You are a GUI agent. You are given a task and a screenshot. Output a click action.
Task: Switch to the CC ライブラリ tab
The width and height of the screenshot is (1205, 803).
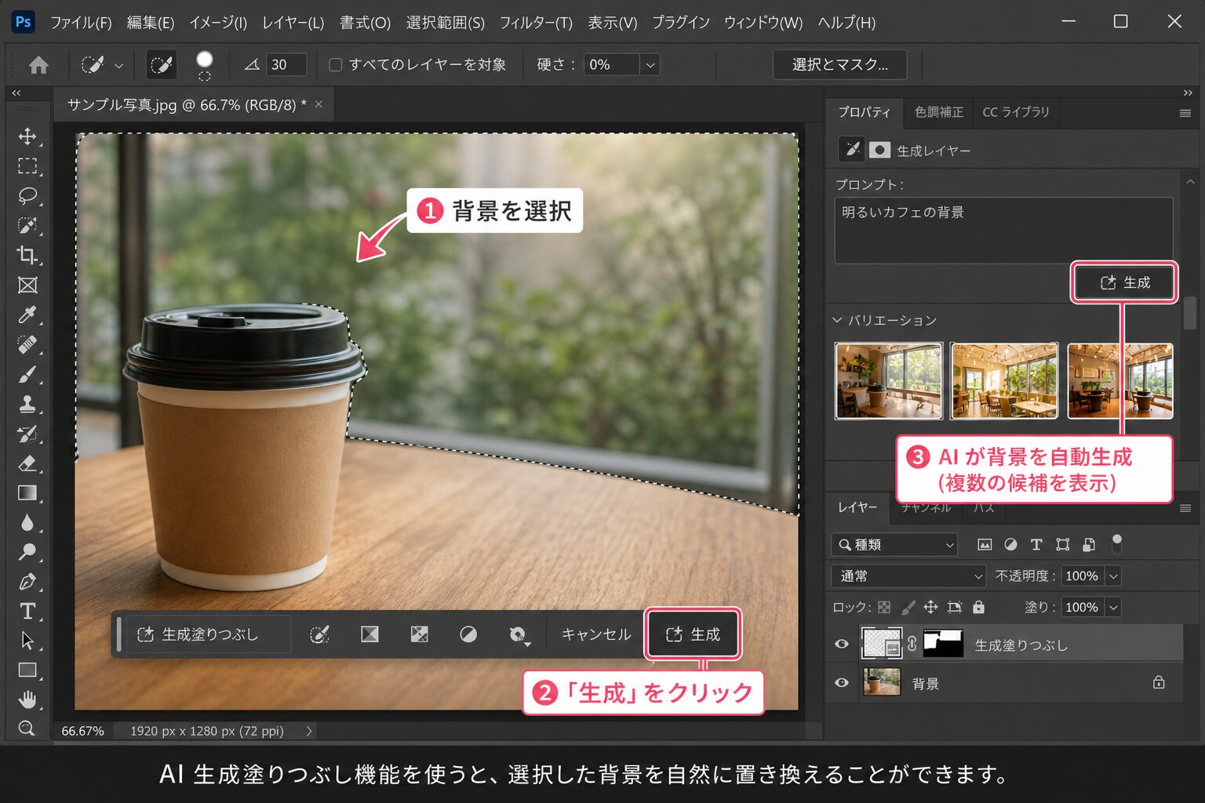coord(1016,112)
